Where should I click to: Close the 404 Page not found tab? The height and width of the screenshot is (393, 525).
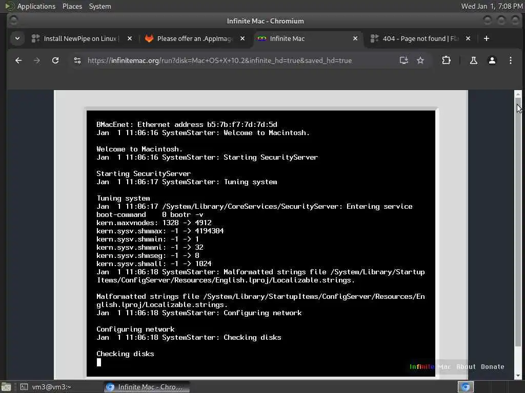[468, 38]
